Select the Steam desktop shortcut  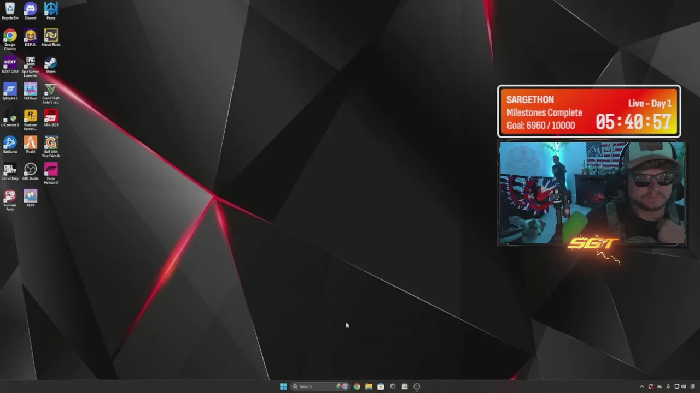tap(51, 65)
